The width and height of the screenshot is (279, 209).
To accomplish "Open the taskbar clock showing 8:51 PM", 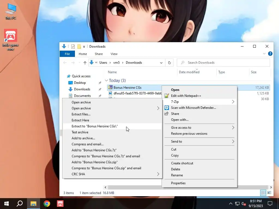I will 256,204.
